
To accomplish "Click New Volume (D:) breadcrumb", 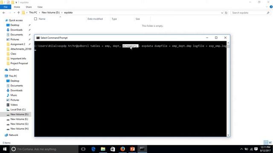I will tap(51, 12).
